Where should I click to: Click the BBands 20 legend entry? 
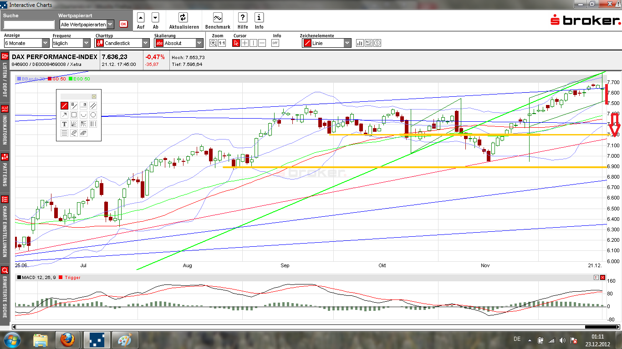coord(31,79)
